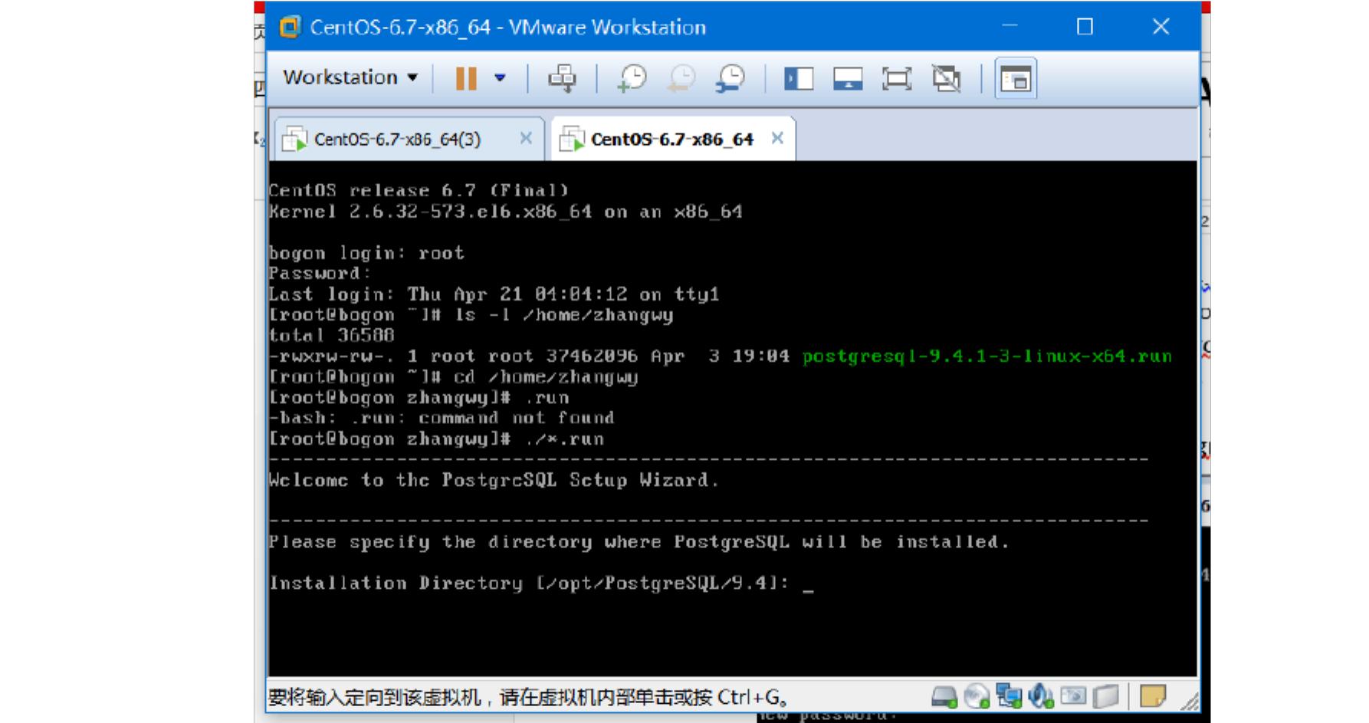Screen dimensions: 1369x723
Task: Enter full screen mode icon
Action: click(897, 78)
